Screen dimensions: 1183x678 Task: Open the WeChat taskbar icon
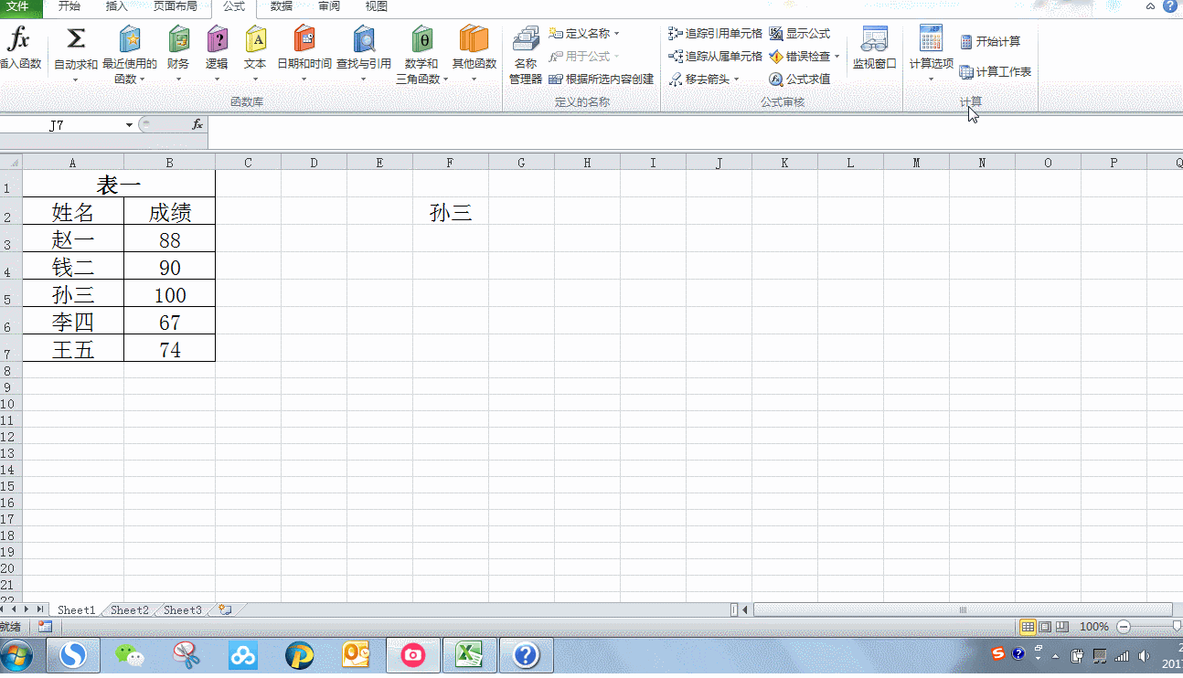click(x=130, y=655)
